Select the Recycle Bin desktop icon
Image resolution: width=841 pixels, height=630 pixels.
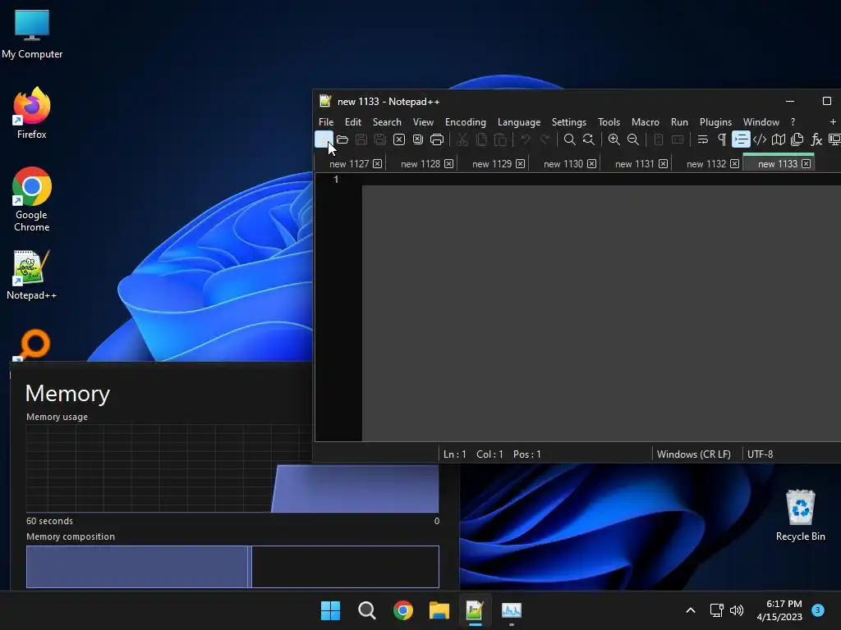[800, 515]
